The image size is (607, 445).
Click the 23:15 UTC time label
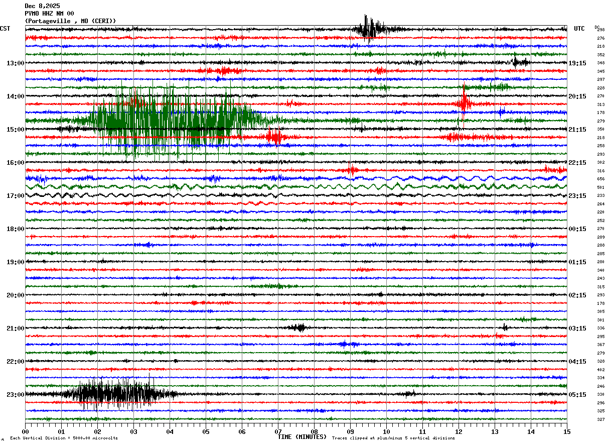click(x=577, y=196)
